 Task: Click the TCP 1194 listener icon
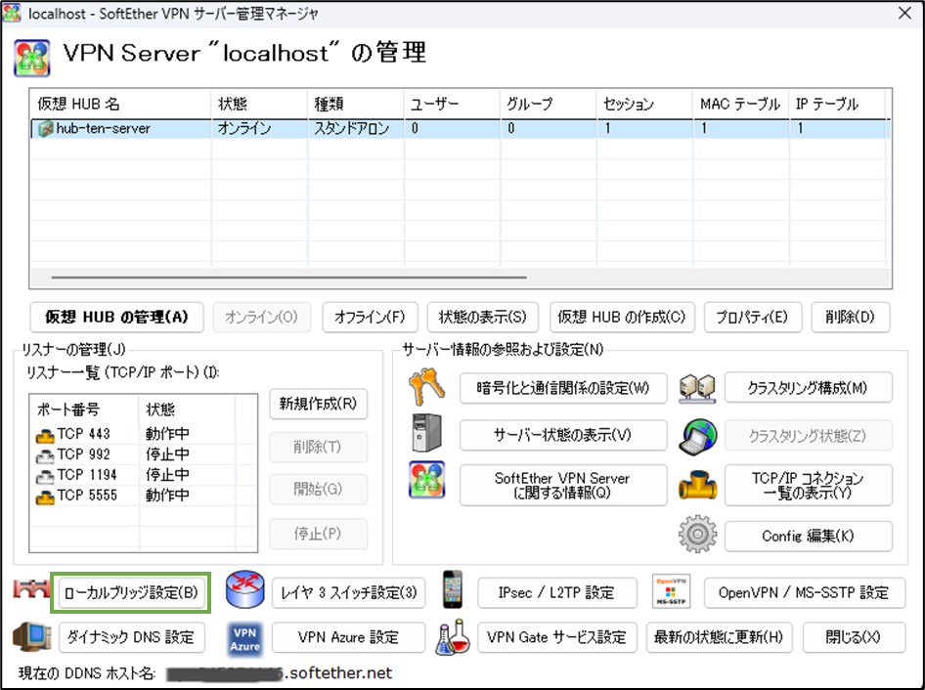pyautogui.click(x=45, y=476)
